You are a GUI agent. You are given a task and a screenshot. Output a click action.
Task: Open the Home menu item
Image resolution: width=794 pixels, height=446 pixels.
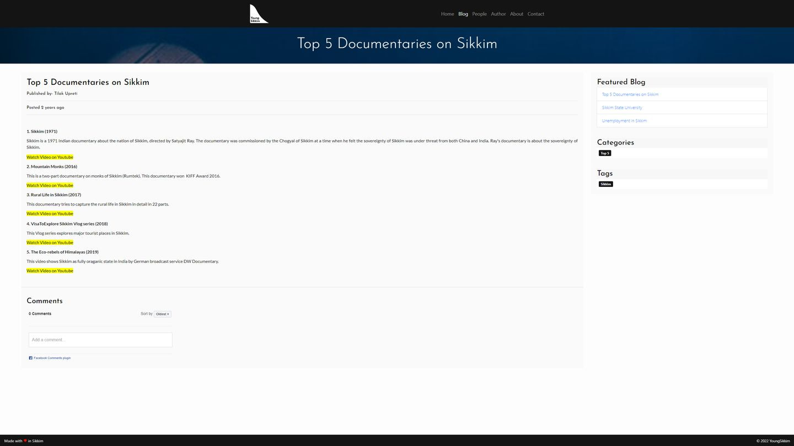click(x=447, y=14)
